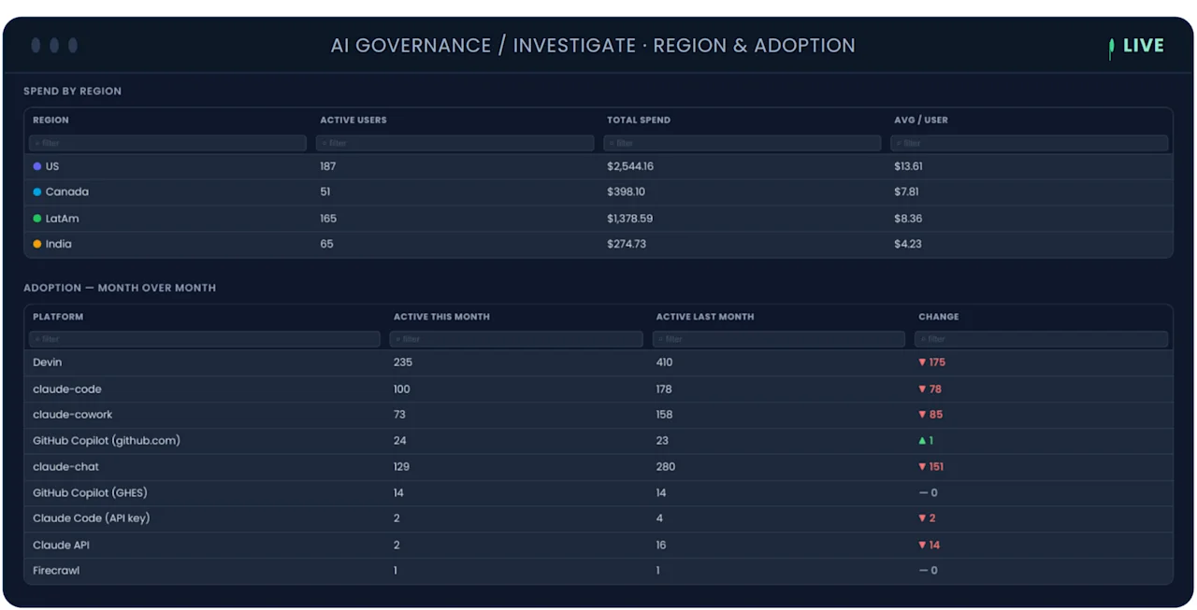Click GitHub Copilot's up 1 change indicator

tap(926, 441)
